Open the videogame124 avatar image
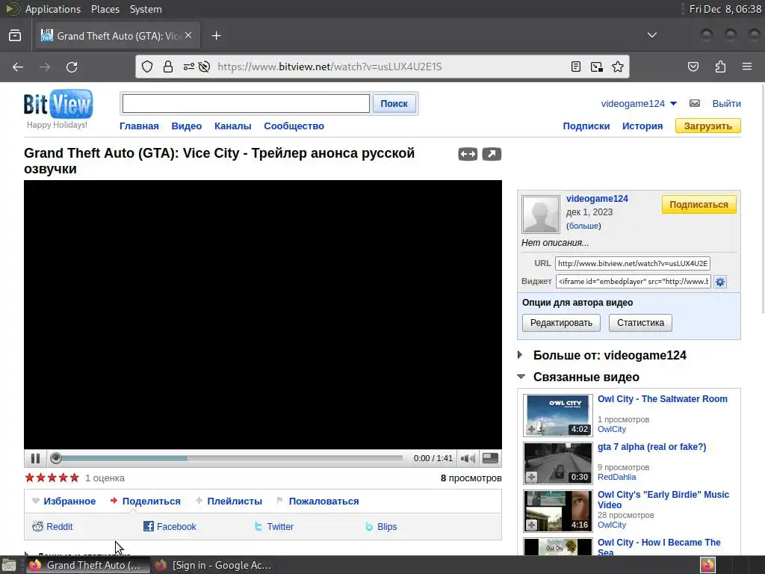Screen dimensions: 765x574 click(540, 215)
